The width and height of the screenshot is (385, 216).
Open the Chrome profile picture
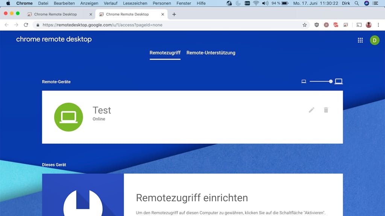(x=368, y=25)
